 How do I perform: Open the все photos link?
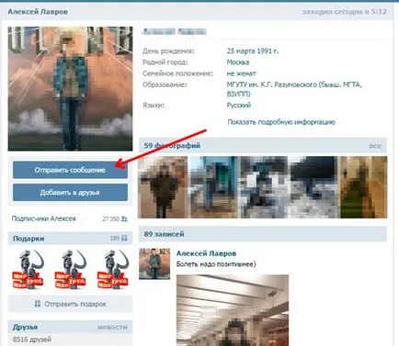[375, 146]
